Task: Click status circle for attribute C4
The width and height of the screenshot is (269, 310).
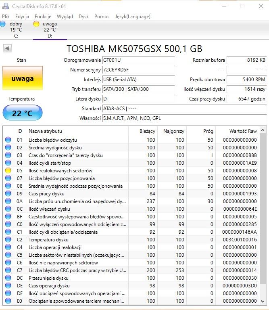Action: (x=8, y=247)
